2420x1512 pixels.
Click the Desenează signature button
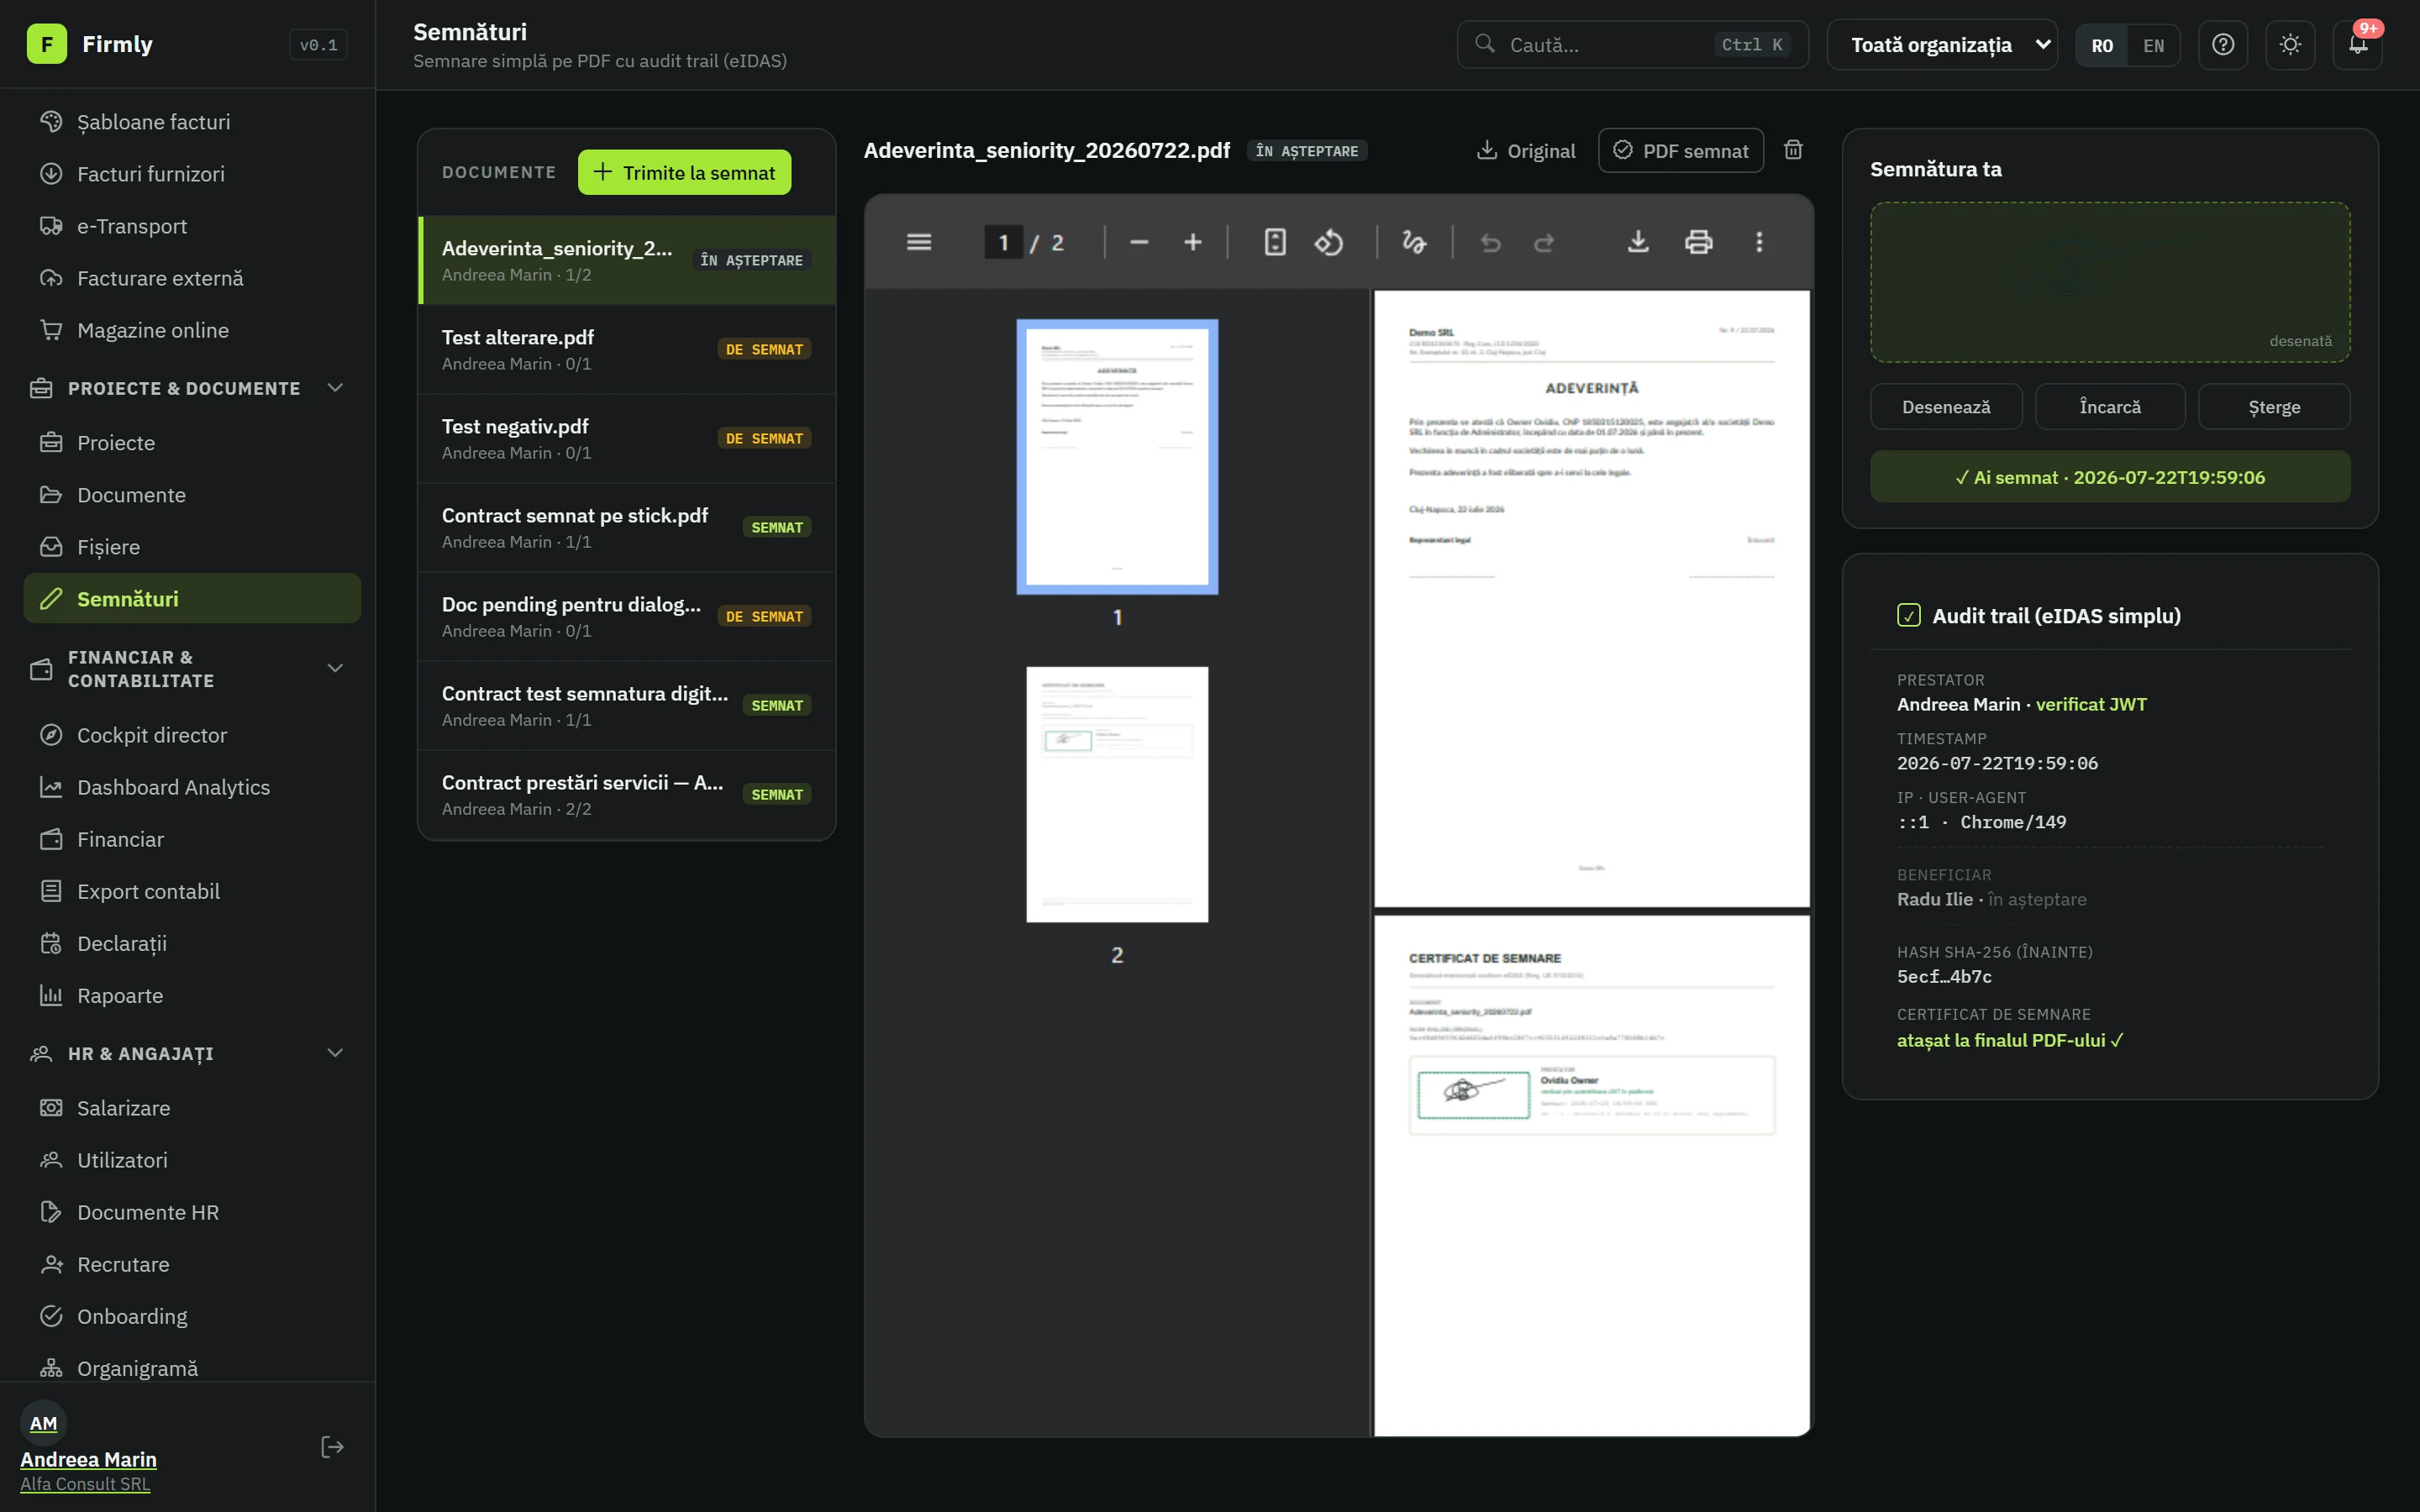1945,407
